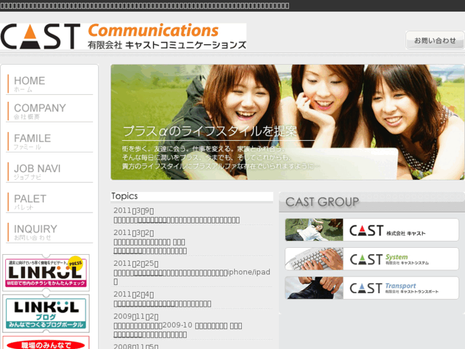Open INQUIRY in the sidebar menu
The image size is (465, 349).
pos(49,232)
